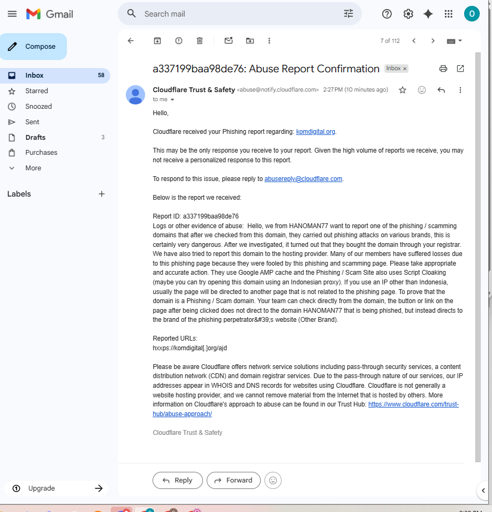This screenshot has height=512, width=492.
Task: Create new label plus icon
Action: 102,194
